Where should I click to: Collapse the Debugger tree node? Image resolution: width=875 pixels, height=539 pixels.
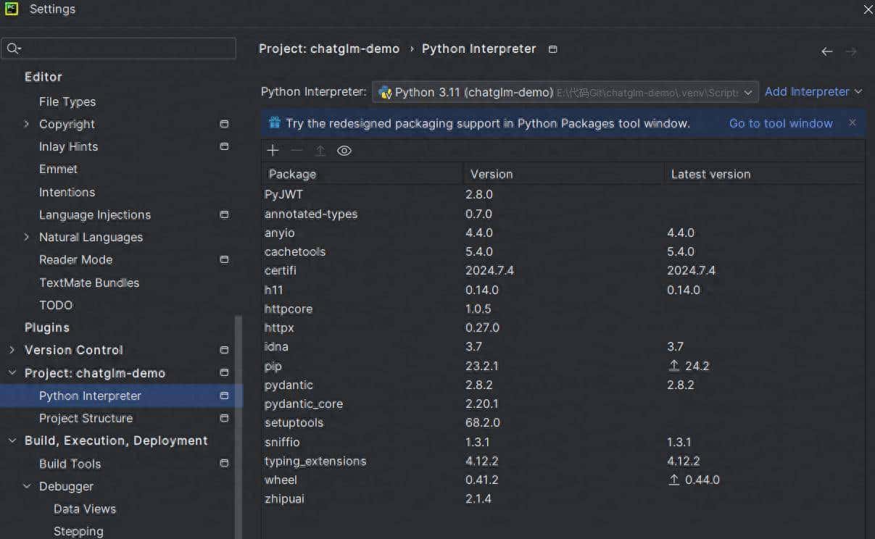[27, 486]
